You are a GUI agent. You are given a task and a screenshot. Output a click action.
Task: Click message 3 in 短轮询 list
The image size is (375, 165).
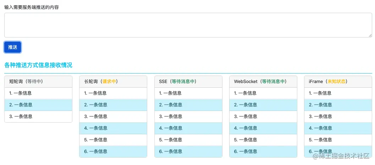click(x=38, y=117)
